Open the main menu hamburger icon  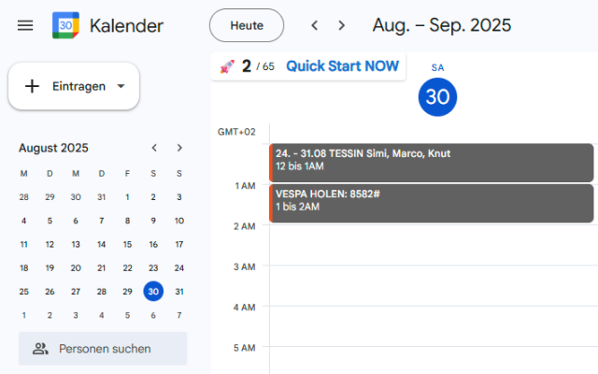click(x=25, y=25)
